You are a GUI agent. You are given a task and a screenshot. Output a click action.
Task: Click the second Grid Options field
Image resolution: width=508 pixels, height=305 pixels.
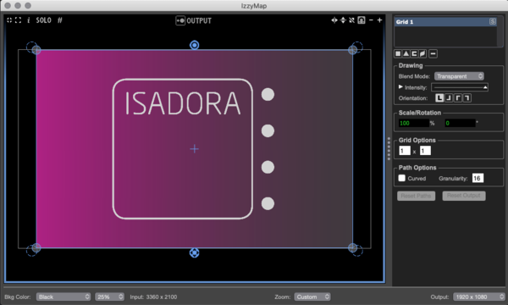tap(425, 151)
